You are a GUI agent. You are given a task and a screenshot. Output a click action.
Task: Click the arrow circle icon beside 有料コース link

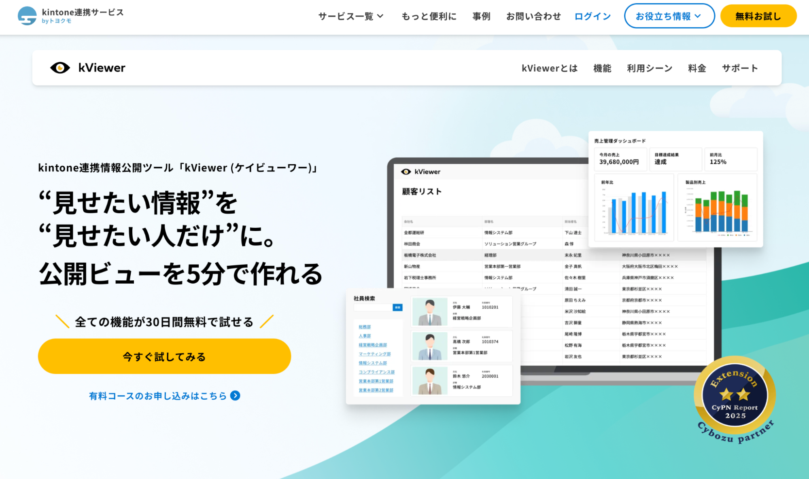click(x=235, y=396)
